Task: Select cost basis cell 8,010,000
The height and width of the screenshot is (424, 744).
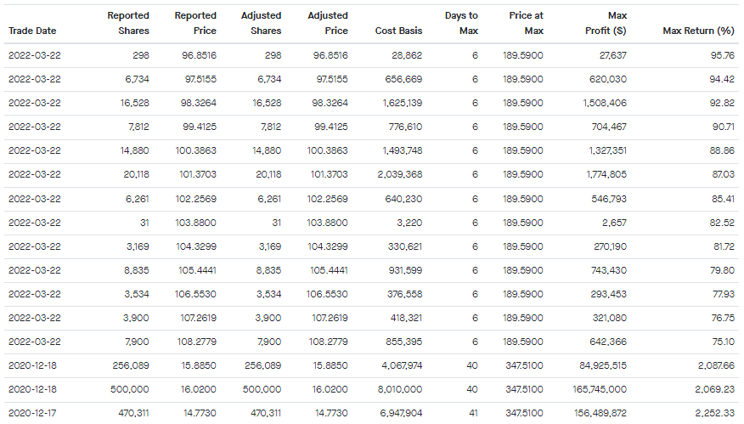Action: pos(397,390)
